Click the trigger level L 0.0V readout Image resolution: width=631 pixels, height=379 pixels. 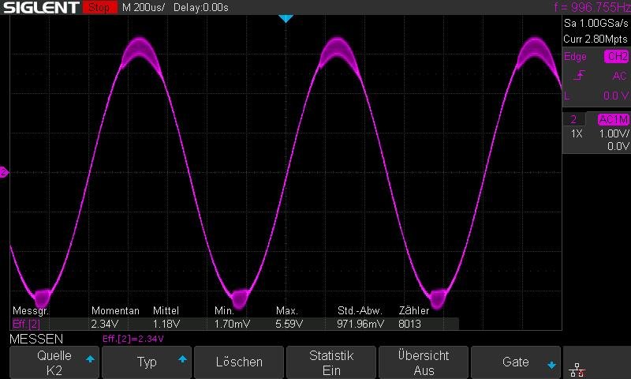point(596,96)
